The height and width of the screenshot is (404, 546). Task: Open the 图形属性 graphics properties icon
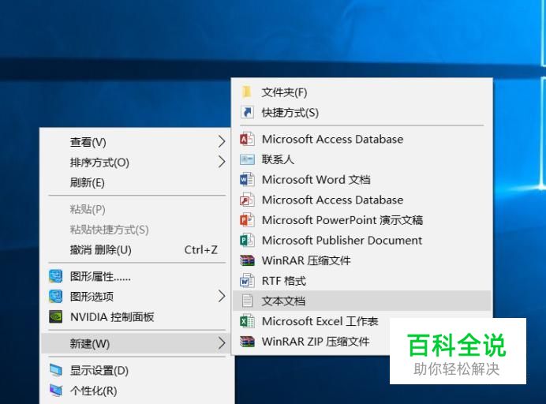(x=55, y=276)
